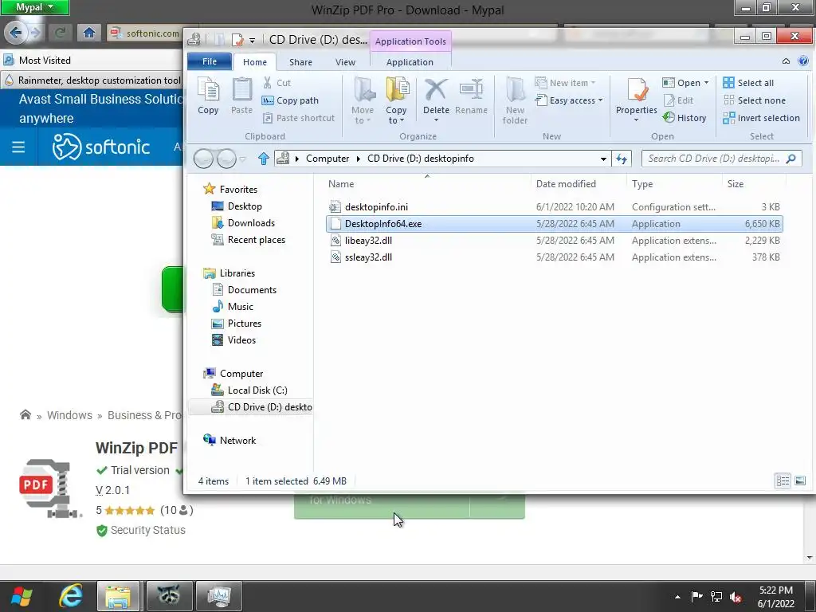Screen dimensions: 816x612
Task: Click the Delete X icon
Action: click(x=436, y=91)
